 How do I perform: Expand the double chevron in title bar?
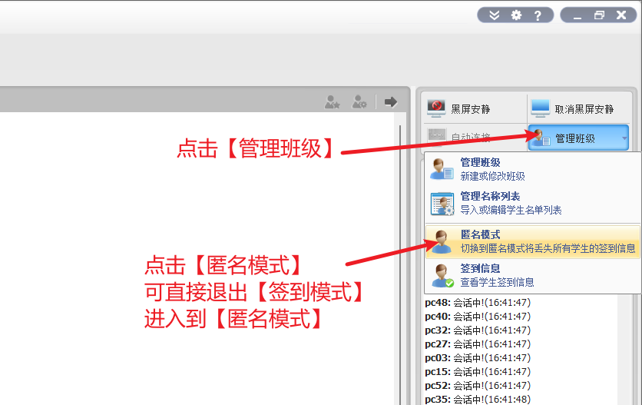495,15
